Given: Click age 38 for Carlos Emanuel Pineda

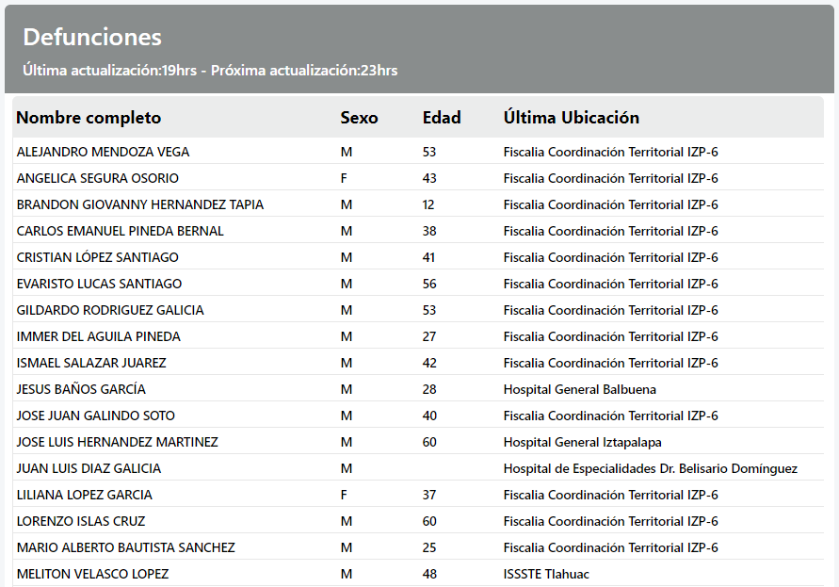Looking at the screenshot, I should tap(429, 231).
